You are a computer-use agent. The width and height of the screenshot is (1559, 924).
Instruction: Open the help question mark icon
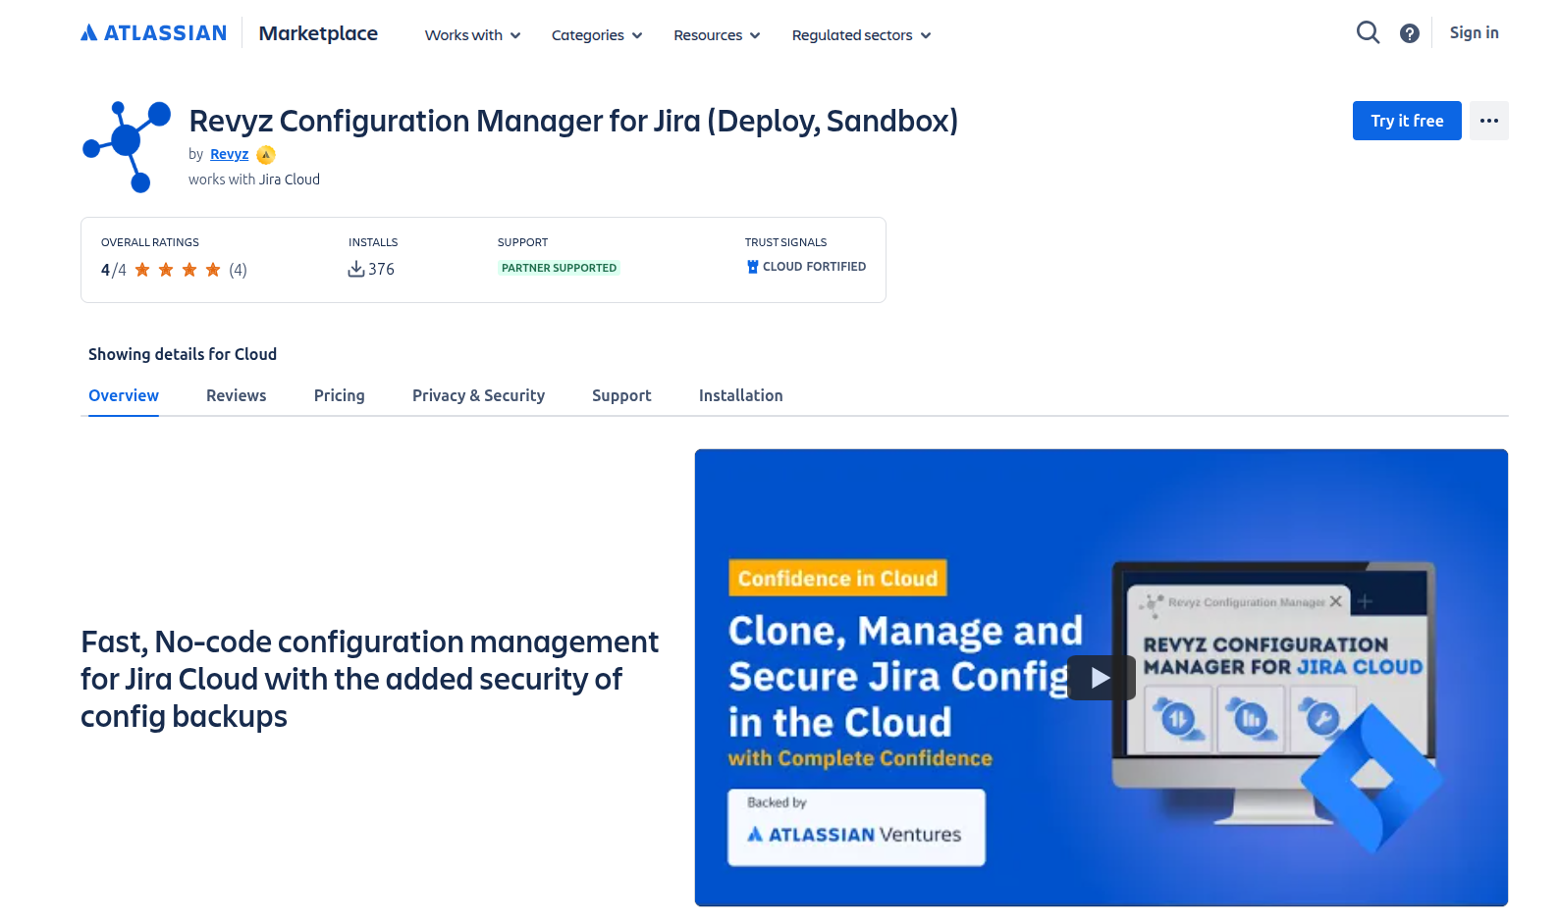coord(1410,33)
